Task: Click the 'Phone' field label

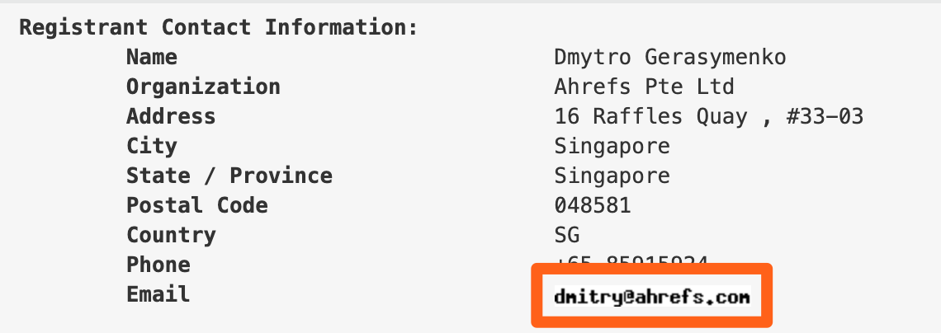Action: (158, 265)
